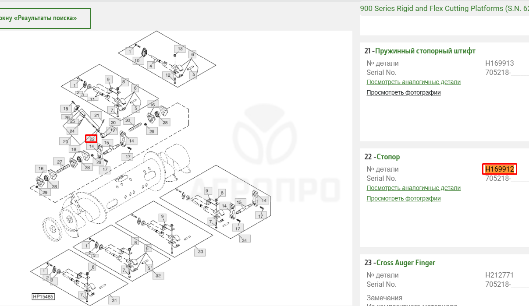Screen dimensions: 529x306
Task: View similar parts for item 21
Action: pyautogui.click(x=413, y=82)
